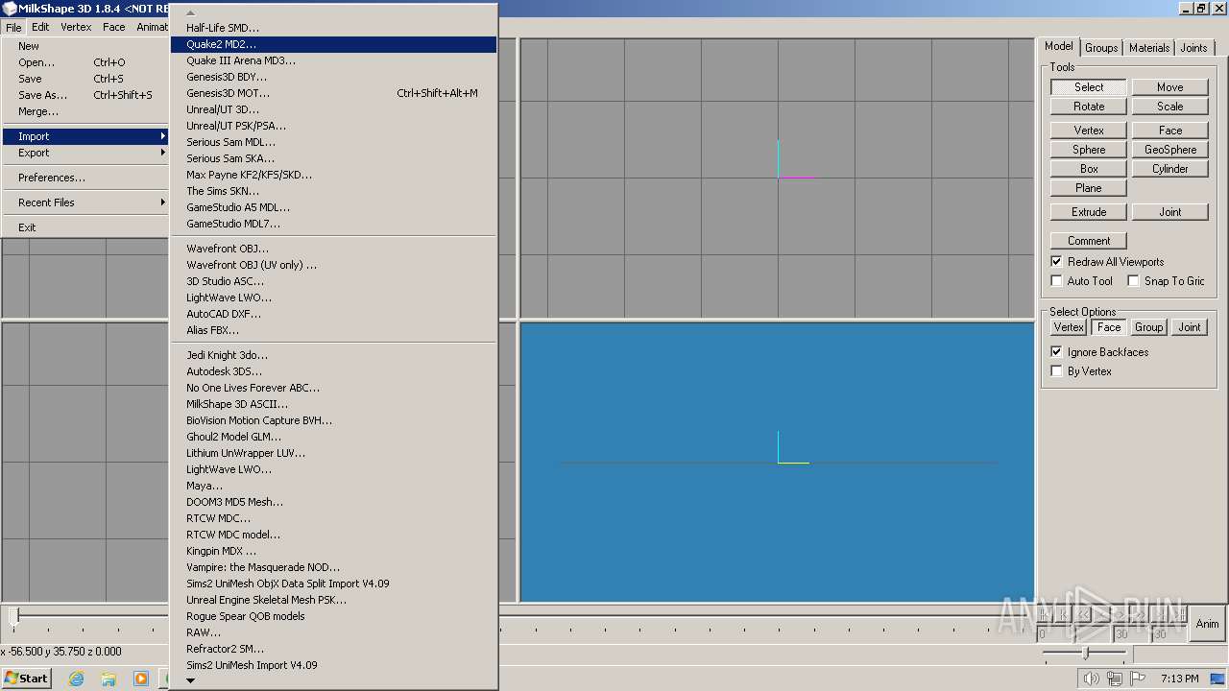Click Save As in File menu

(x=85, y=95)
